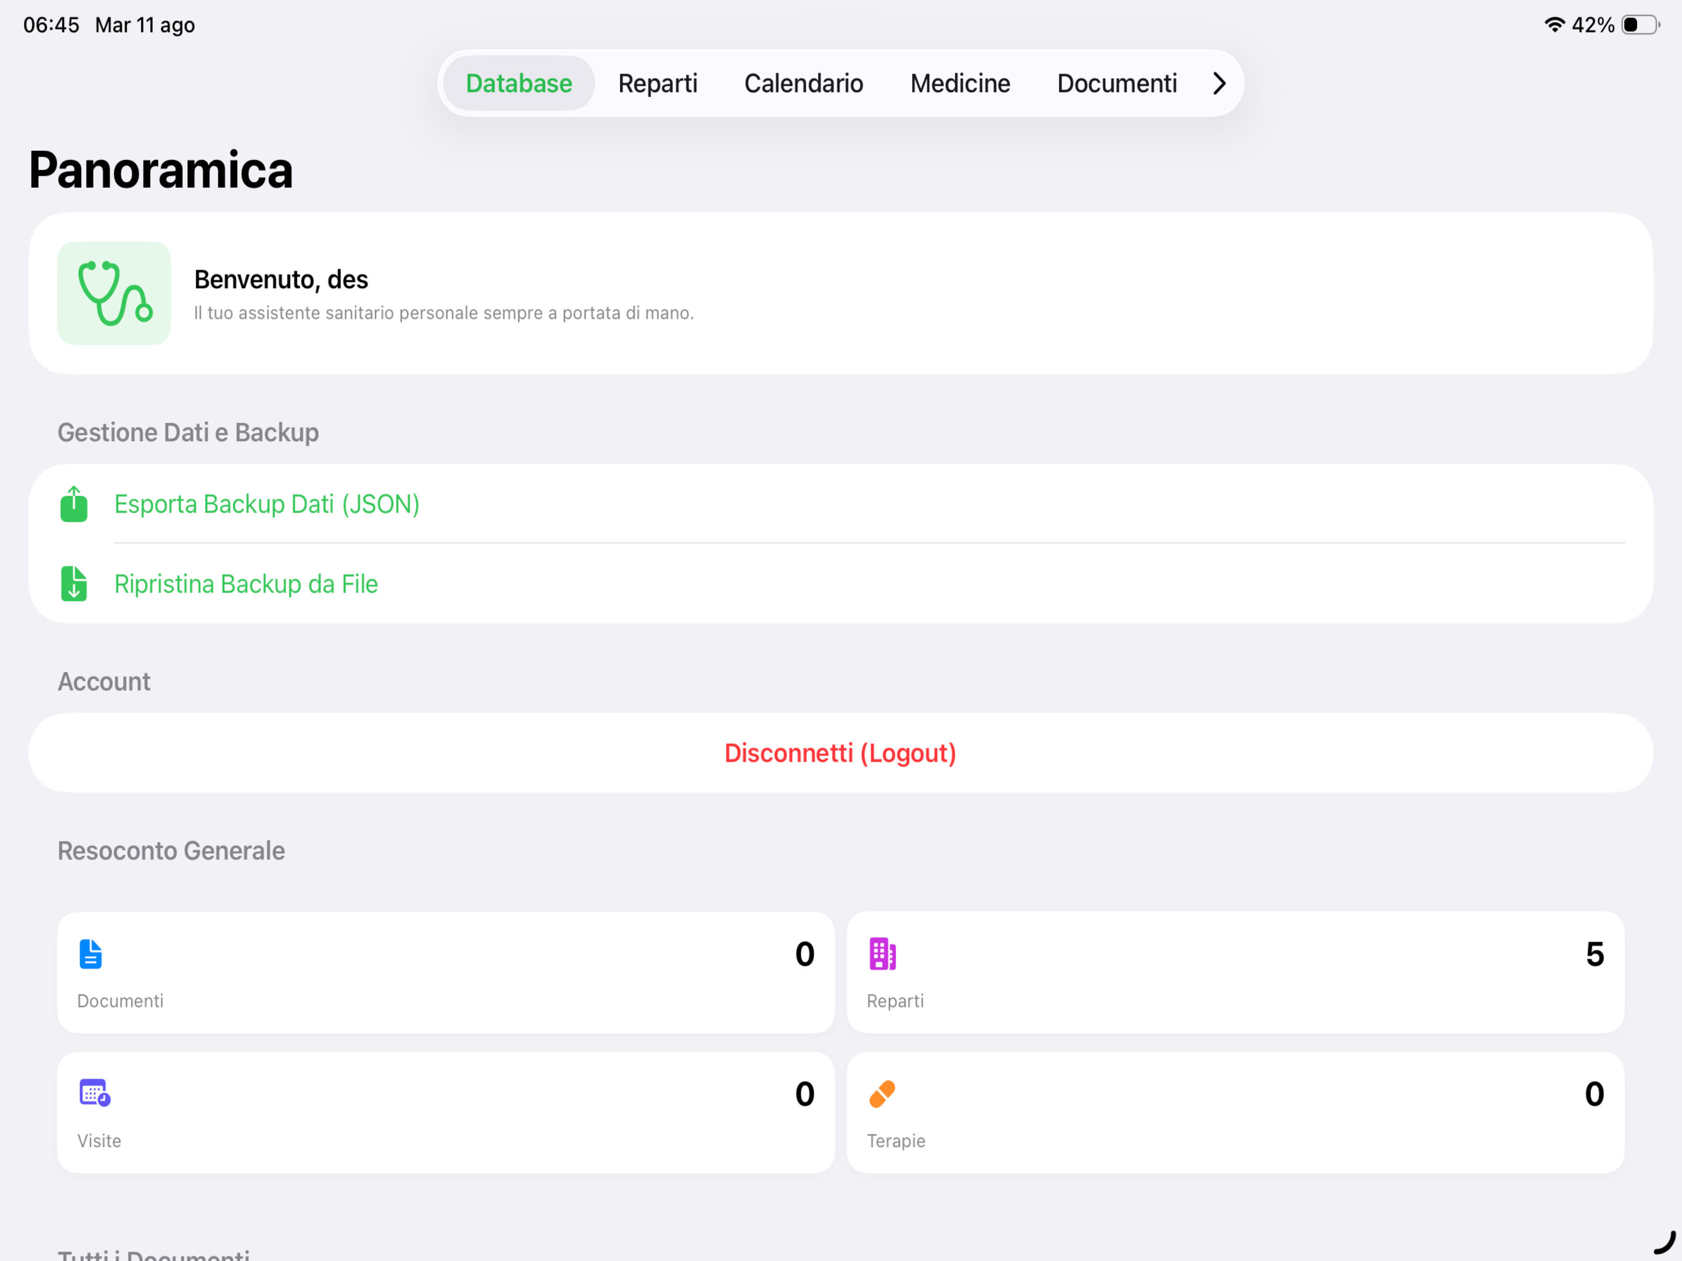The image size is (1682, 1261).
Task: Tap the Visite calendar icon
Action: click(95, 1093)
